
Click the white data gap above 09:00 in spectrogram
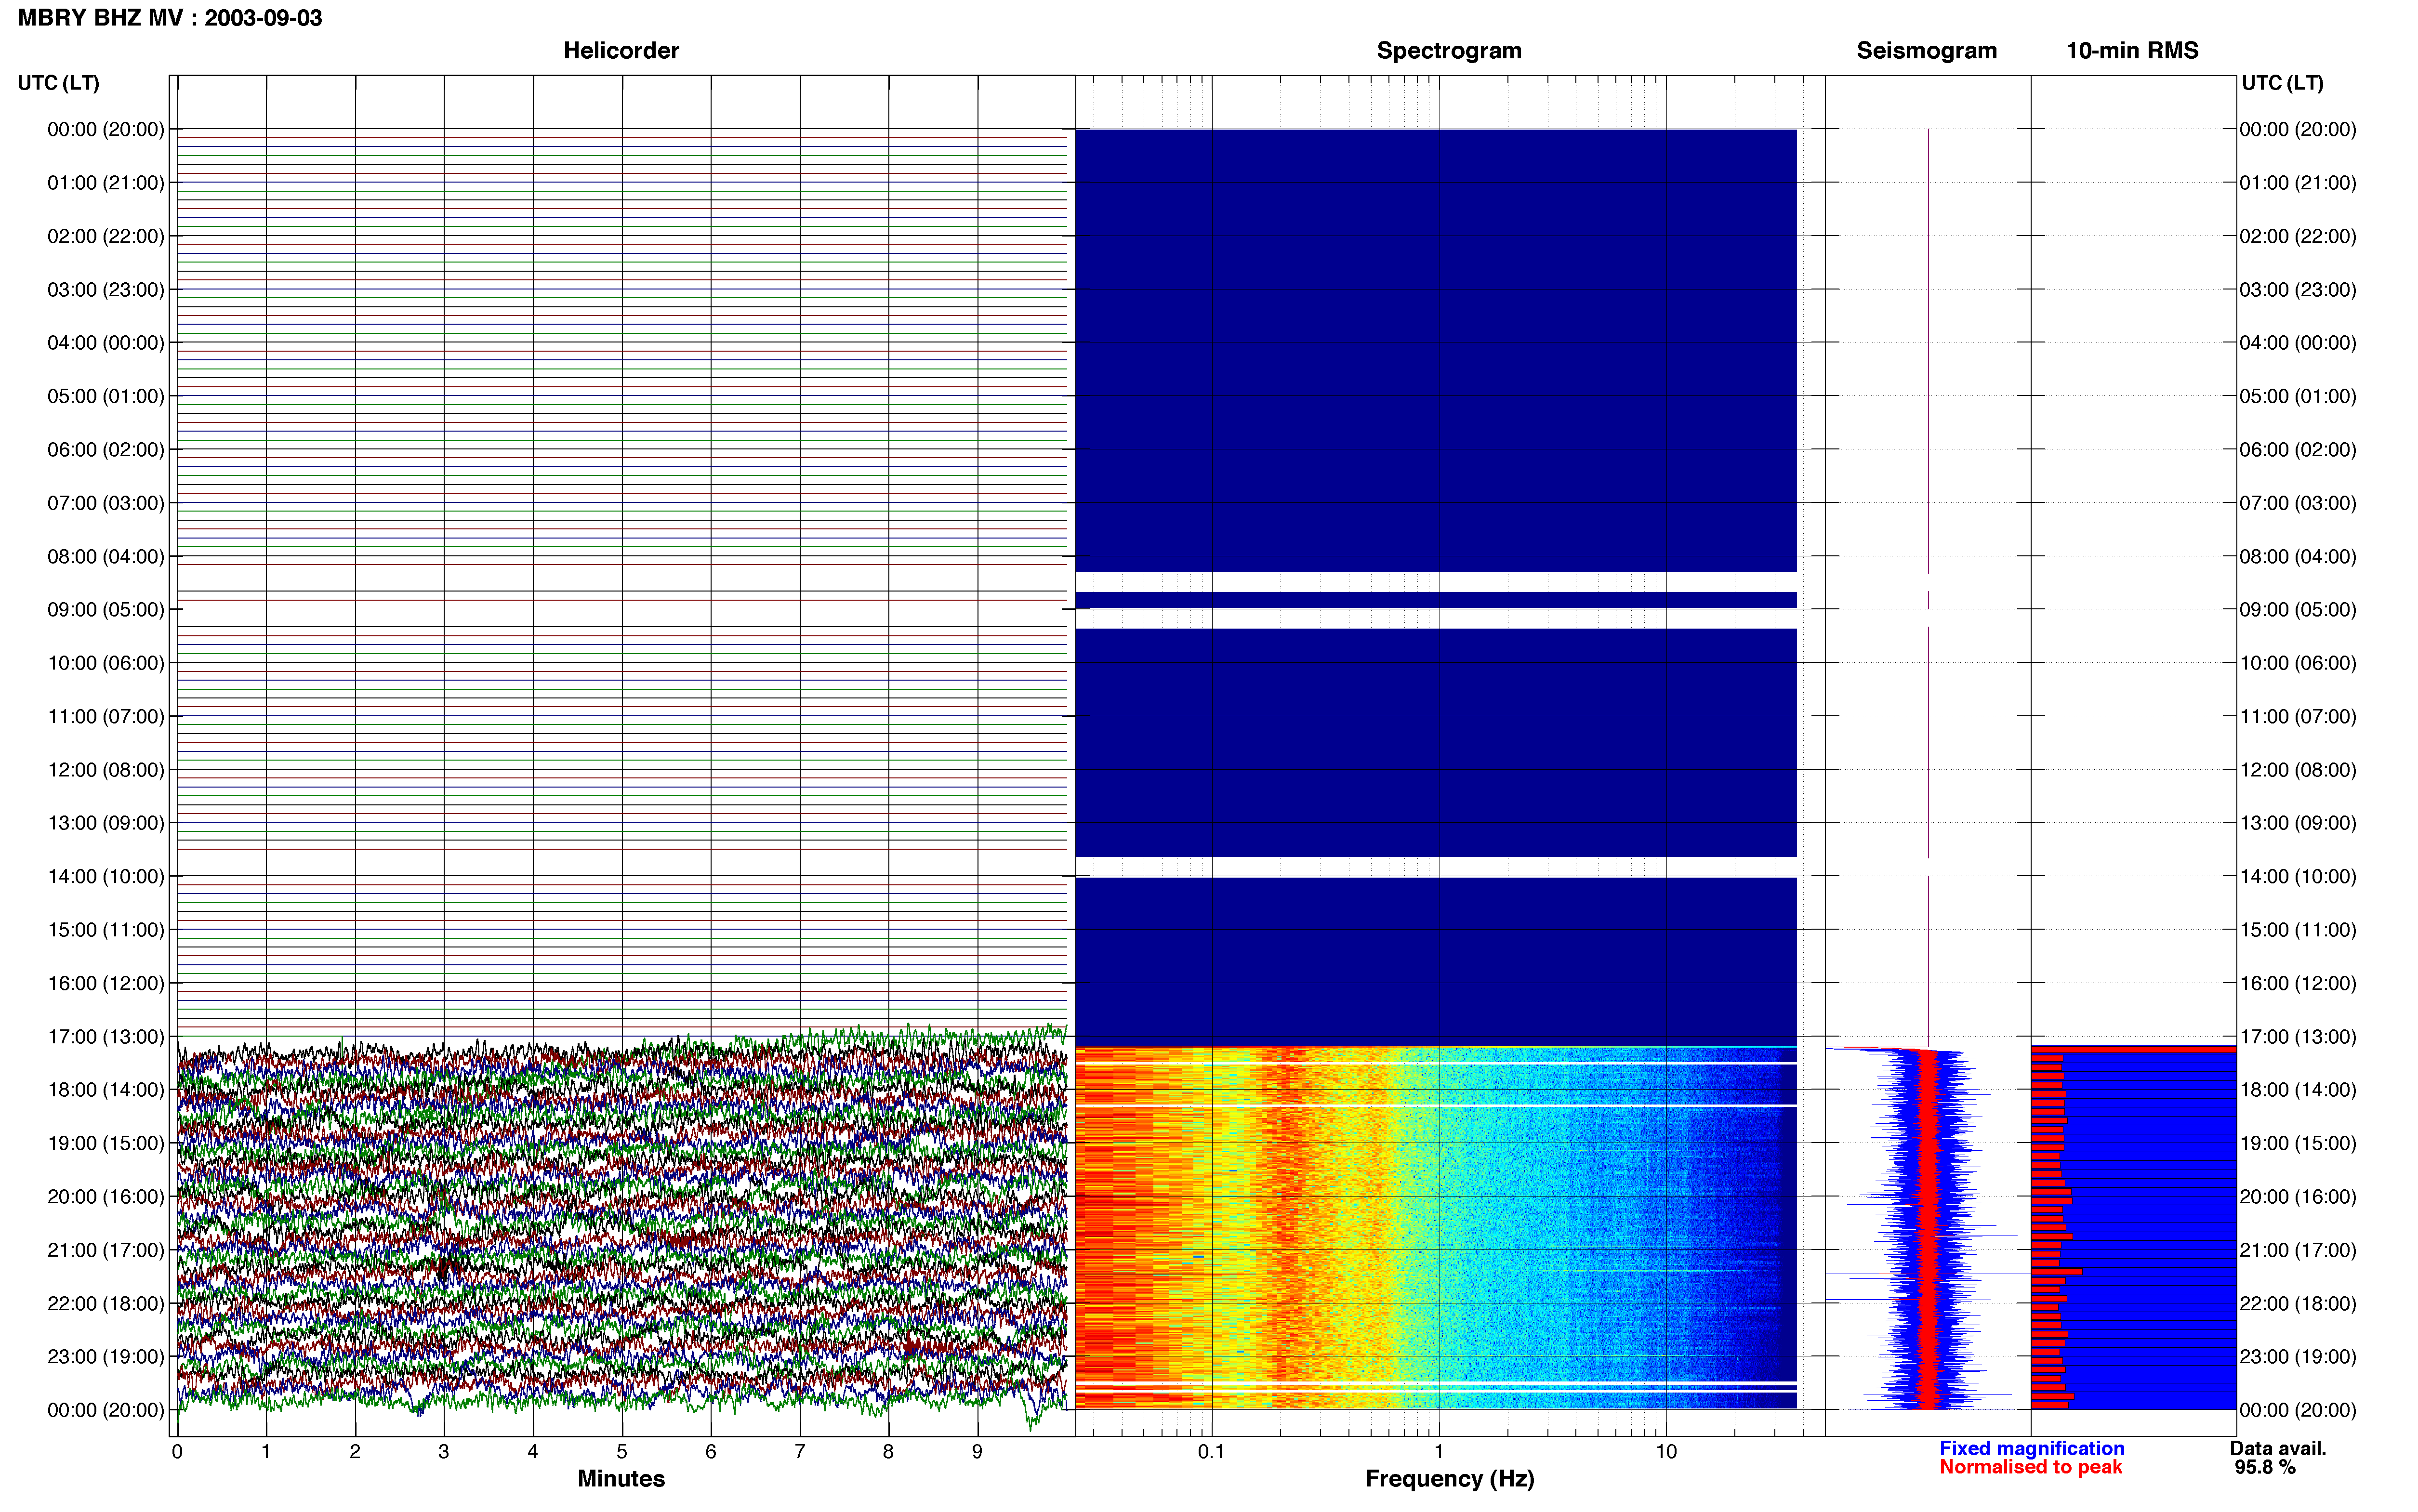coord(1436,581)
